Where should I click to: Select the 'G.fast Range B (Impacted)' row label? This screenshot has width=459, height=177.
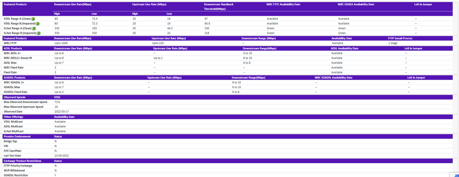click(x=20, y=34)
